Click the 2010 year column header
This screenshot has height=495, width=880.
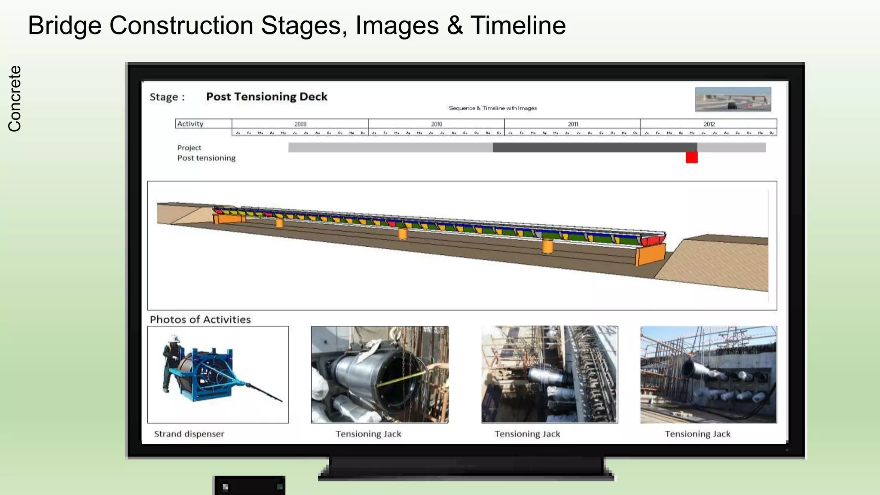[x=436, y=124]
